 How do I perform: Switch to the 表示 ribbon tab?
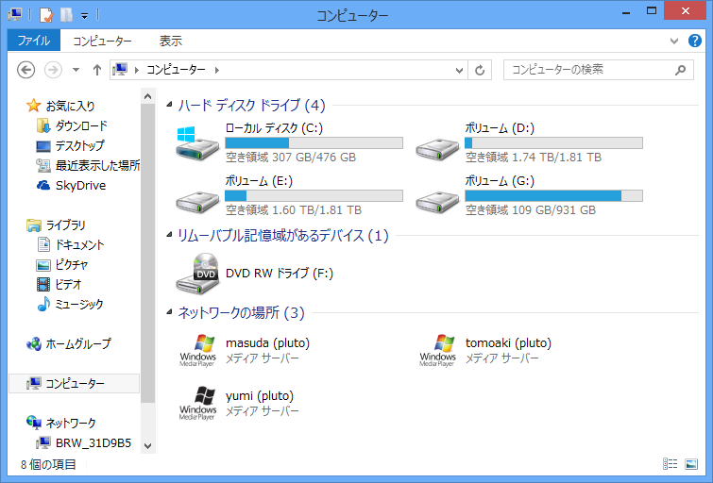point(170,41)
